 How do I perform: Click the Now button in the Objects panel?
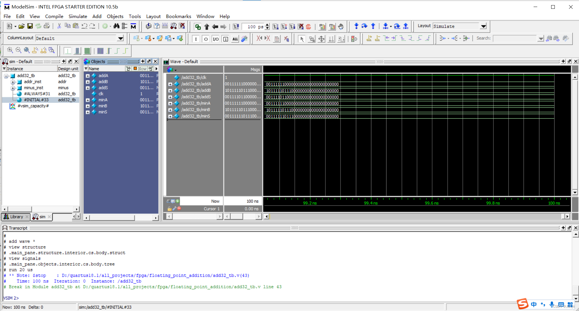coord(141,68)
